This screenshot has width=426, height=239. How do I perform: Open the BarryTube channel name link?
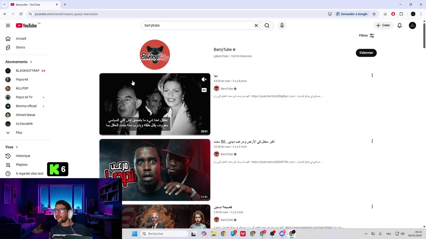pyautogui.click(x=223, y=49)
